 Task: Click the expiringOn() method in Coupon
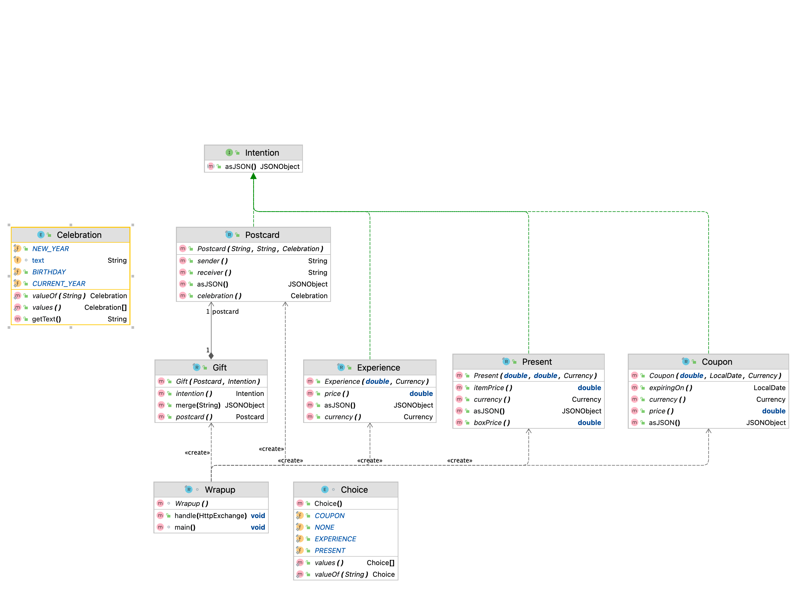pyautogui.click(x=670, y=388)
